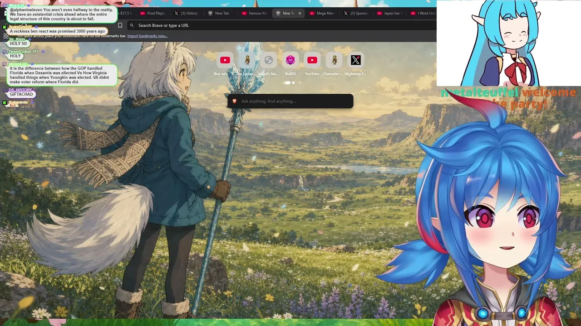The image size is (581, 326).
Task: Click the bookmark icon beside the address bar
Action: (120, 25)
